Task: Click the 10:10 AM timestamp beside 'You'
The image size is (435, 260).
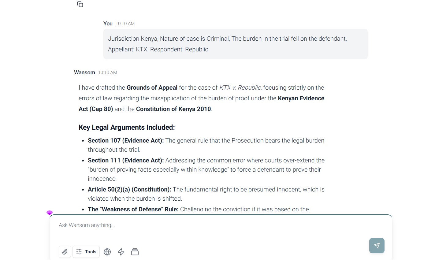Action: pyautogui.click(x=125, y=24)
